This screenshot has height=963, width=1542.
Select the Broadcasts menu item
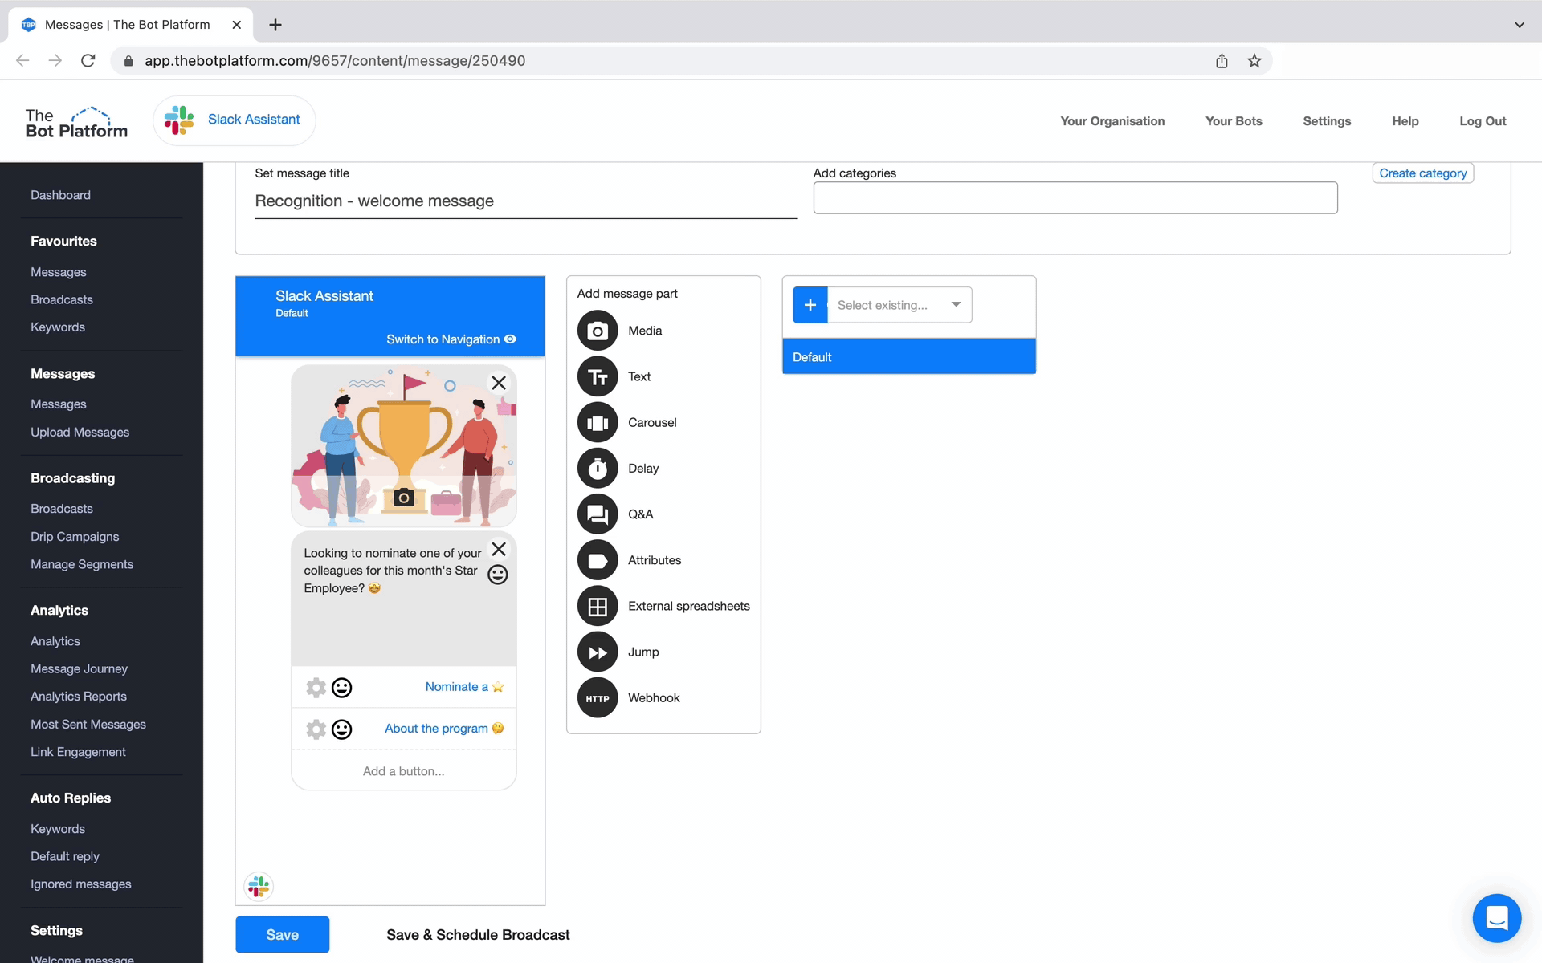pos(61,299)
